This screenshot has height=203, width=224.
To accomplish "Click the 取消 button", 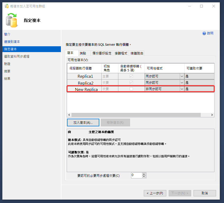I will (x=204, y=193).
